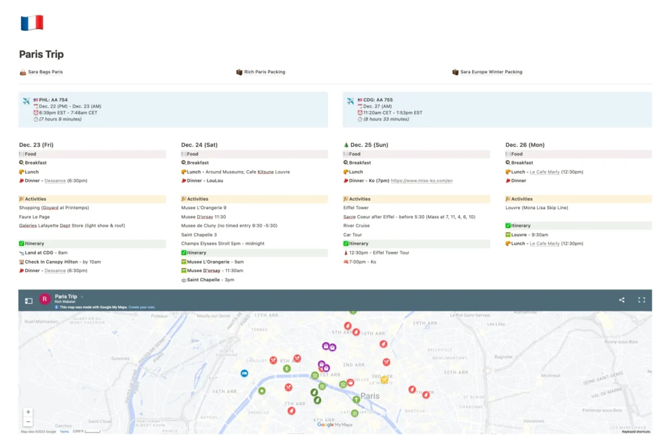Click 'Check In Canopy Hilton - by 10am'
664x441 pixels.
coord(63,262)
